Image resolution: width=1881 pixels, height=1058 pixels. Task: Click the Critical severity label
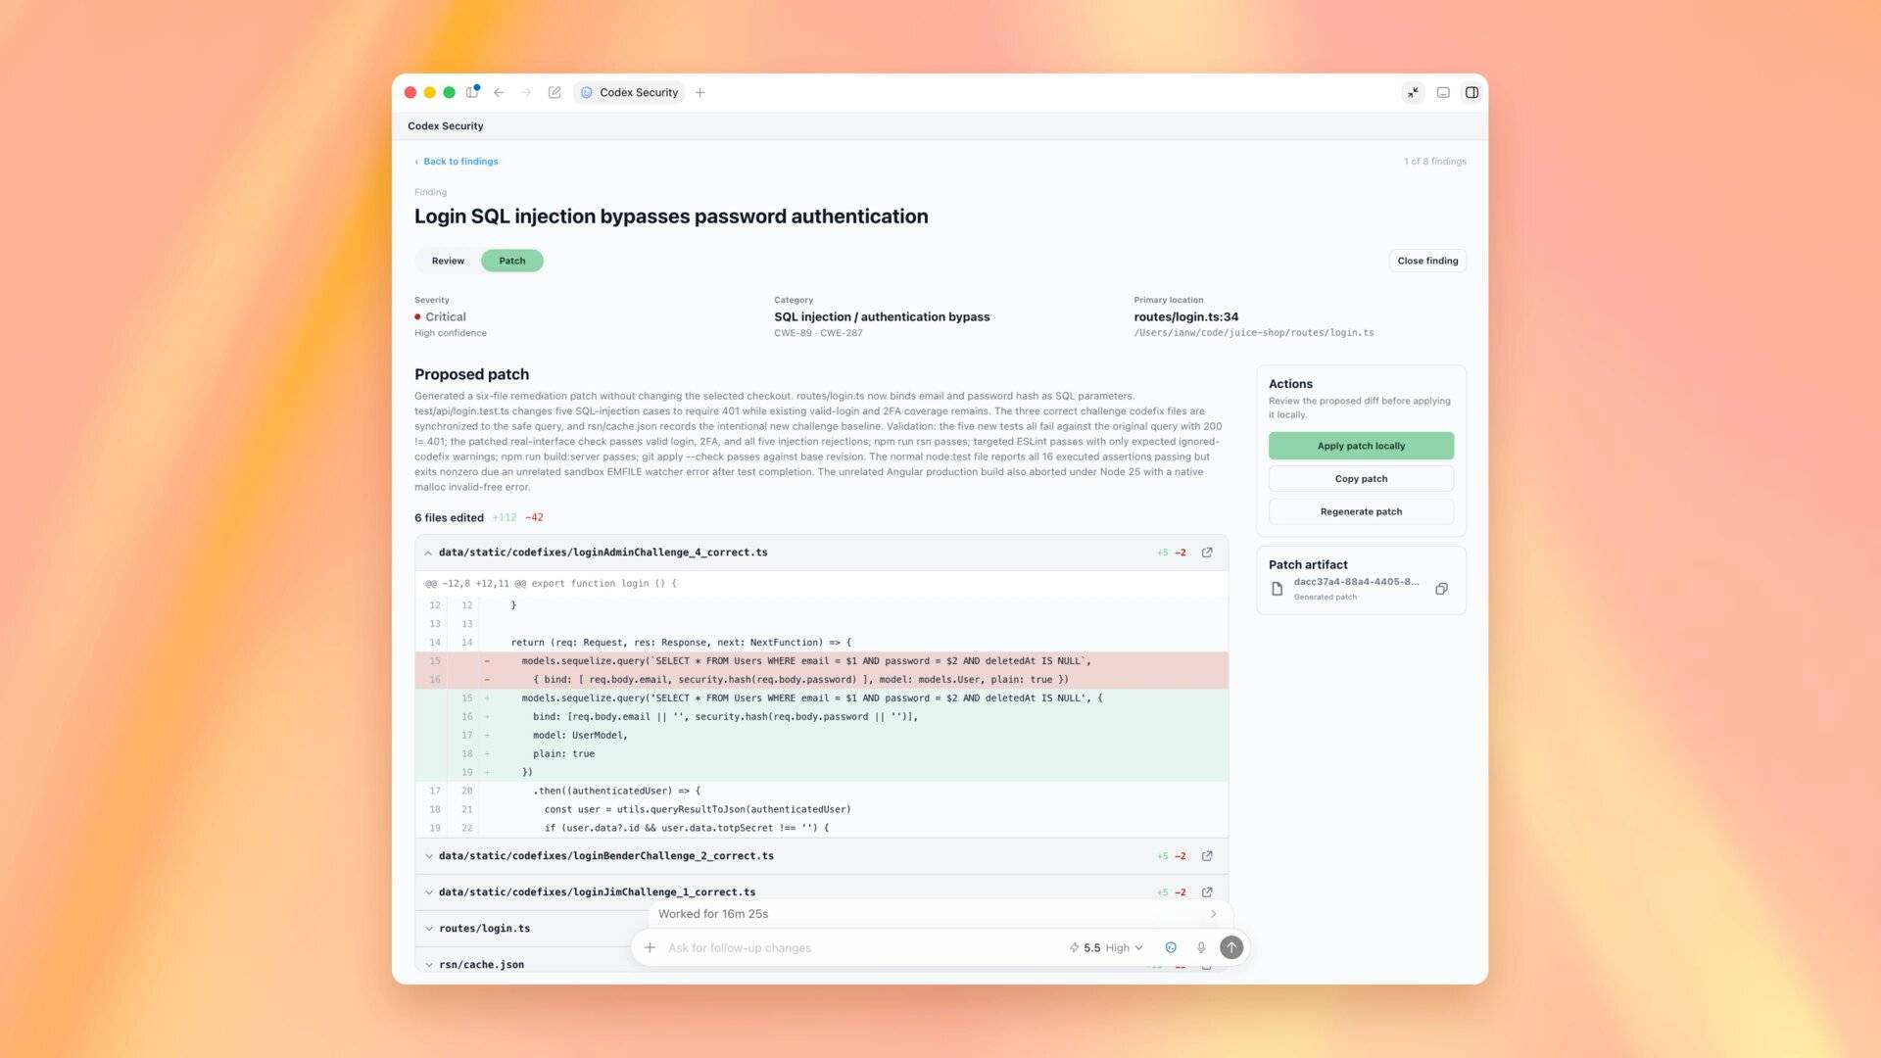446,316
